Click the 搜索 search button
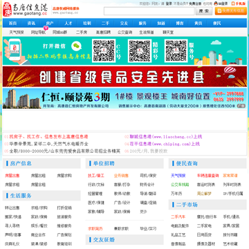 [x=204, y=11]
